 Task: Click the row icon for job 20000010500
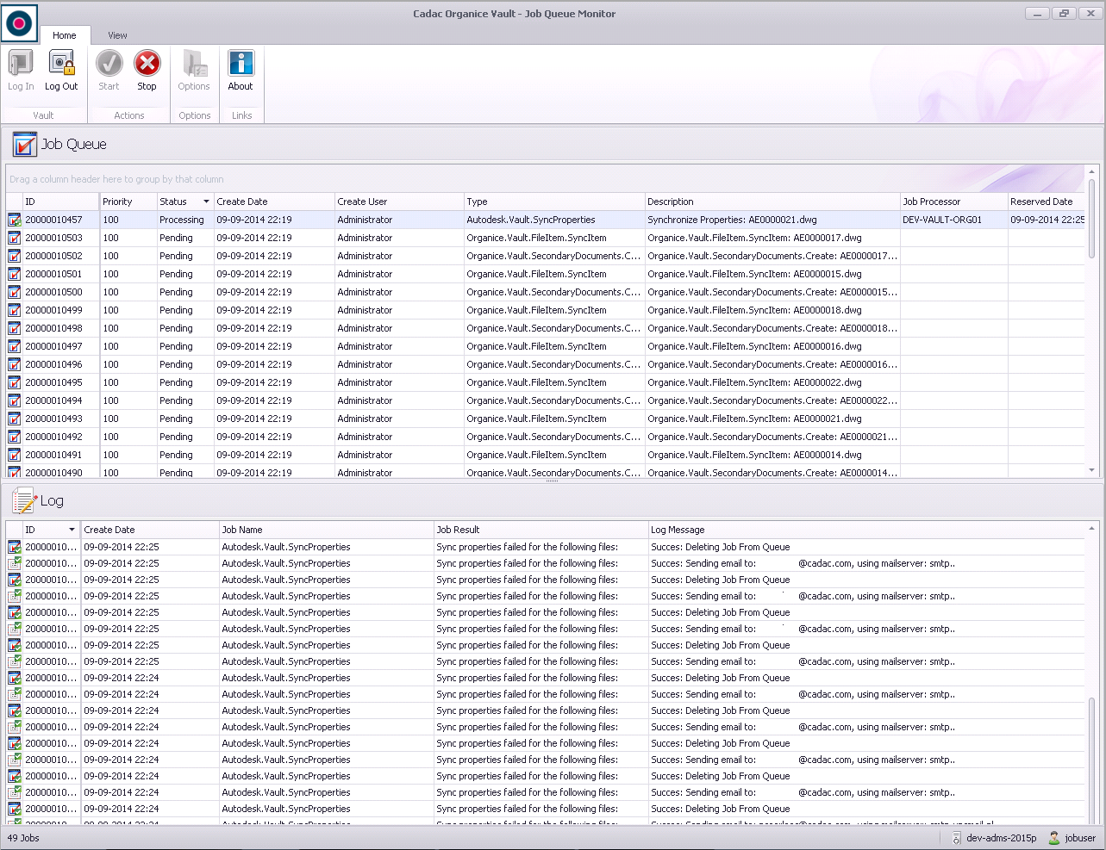pos(15,292)
